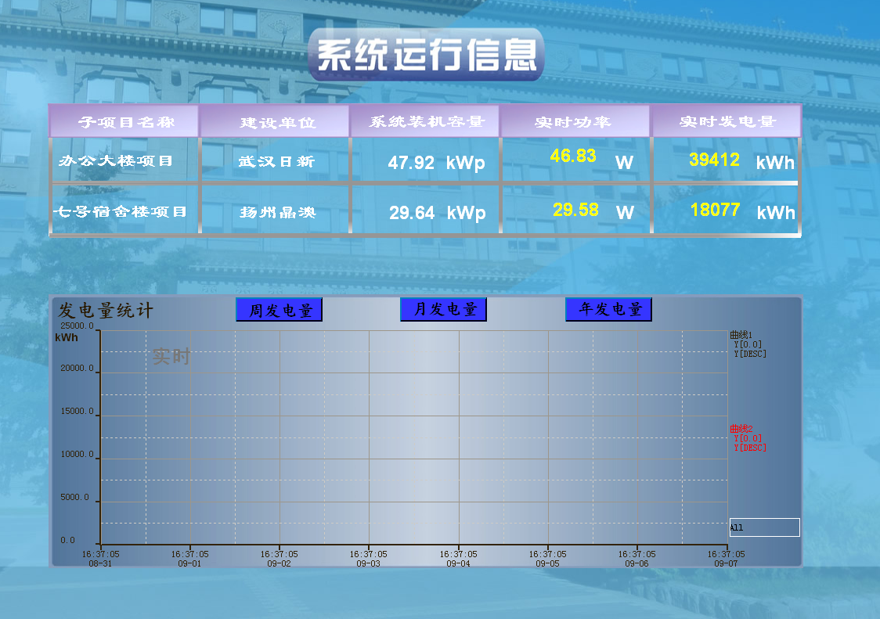Click the 09-04 date marker on chart axis
This screenshot has height=619, width=880.
tap(458, 563)
